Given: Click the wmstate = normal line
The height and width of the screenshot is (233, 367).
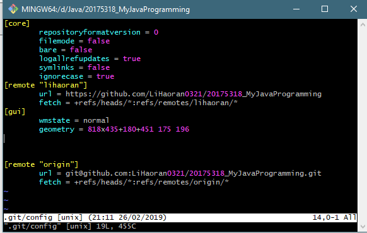Looking at the screenshot, I should point(74,120).
